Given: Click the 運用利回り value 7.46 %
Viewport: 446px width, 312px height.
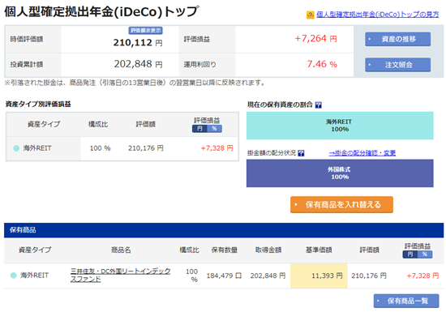Looking at the screenshot, I should (x=322, y=64).
